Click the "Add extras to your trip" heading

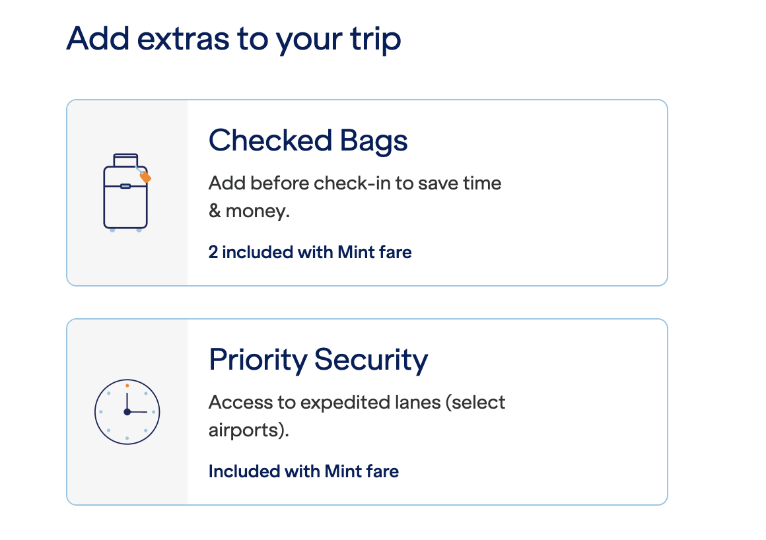(x=234, y=38)
